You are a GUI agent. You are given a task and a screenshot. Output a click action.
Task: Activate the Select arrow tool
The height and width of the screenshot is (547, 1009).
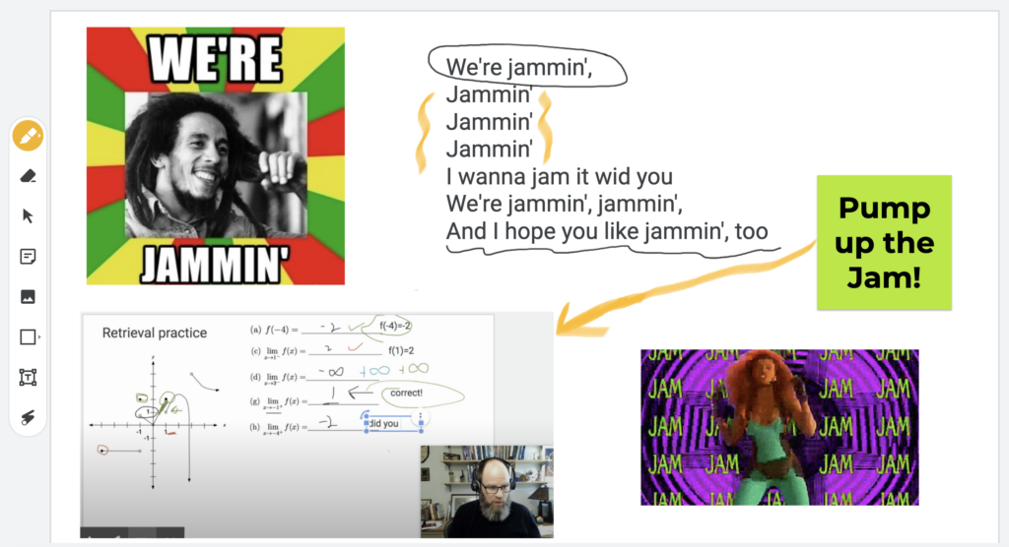pos(28,216)
